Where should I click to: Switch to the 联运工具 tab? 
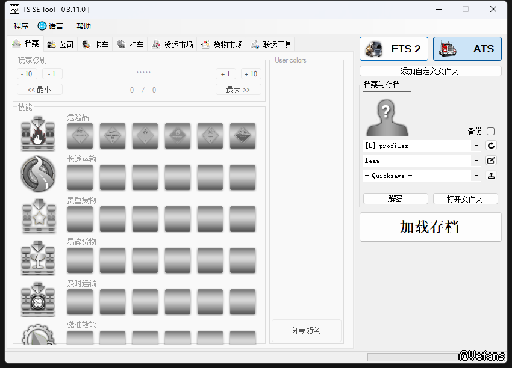271,44
